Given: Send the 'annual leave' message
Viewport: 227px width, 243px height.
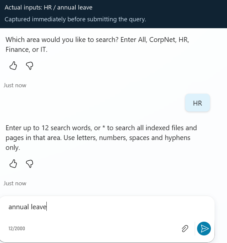Looking at the screenshot, I should pyautogui.click(x=204, y=229).
